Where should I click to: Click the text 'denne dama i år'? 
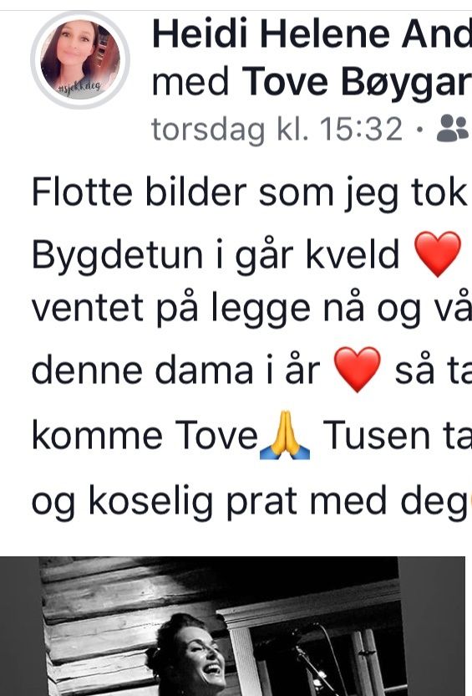(x=175, y=371)
